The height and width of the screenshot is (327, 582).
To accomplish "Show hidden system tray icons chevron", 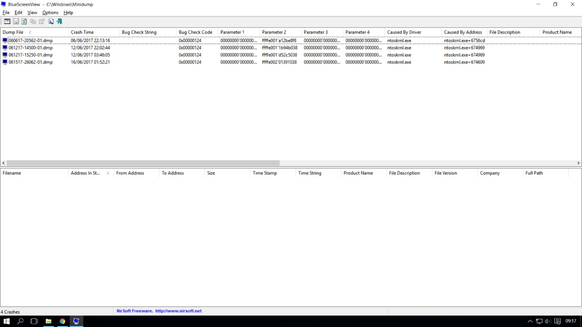I will [x=530, y=321].
